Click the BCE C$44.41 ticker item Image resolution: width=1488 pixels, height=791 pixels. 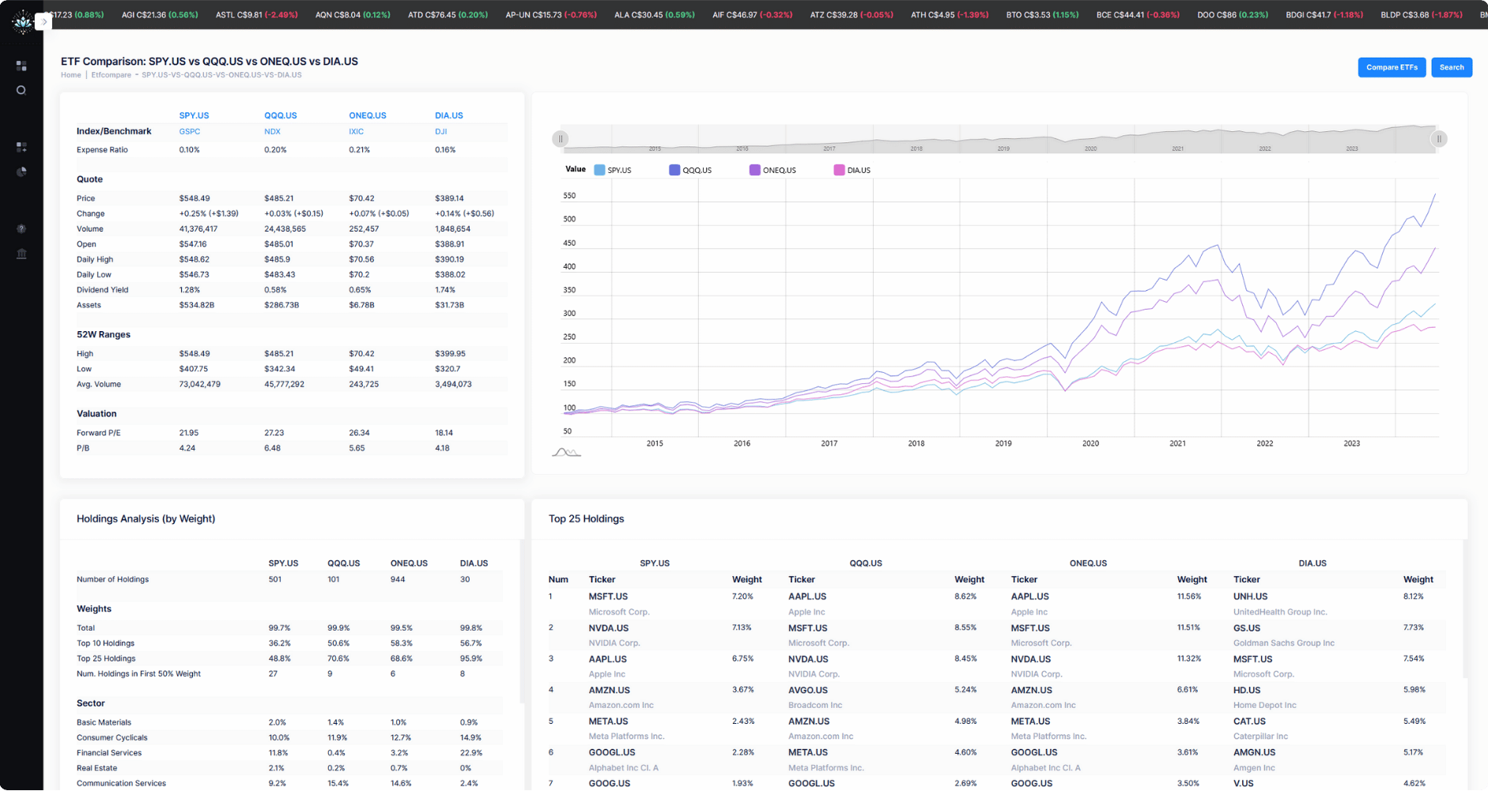[x=1138, y=15]
